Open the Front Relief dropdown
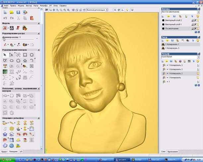Image resolution: width=203 pixels, height=162 pixels. point(198,57)
